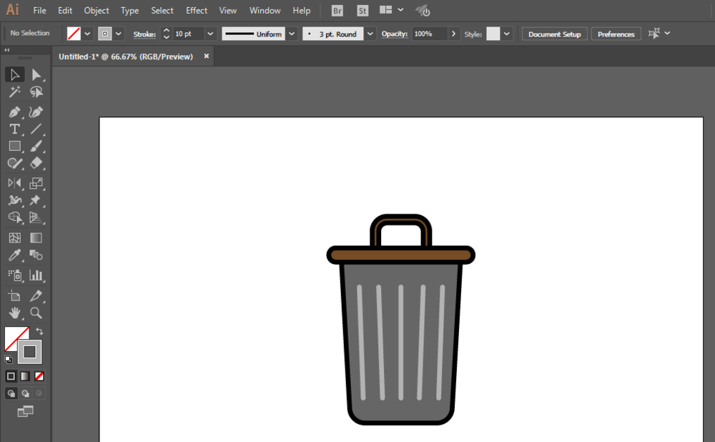Select the Direct Selection tool
This screenshot has height=442, width=715.
(x=36, y=75)
